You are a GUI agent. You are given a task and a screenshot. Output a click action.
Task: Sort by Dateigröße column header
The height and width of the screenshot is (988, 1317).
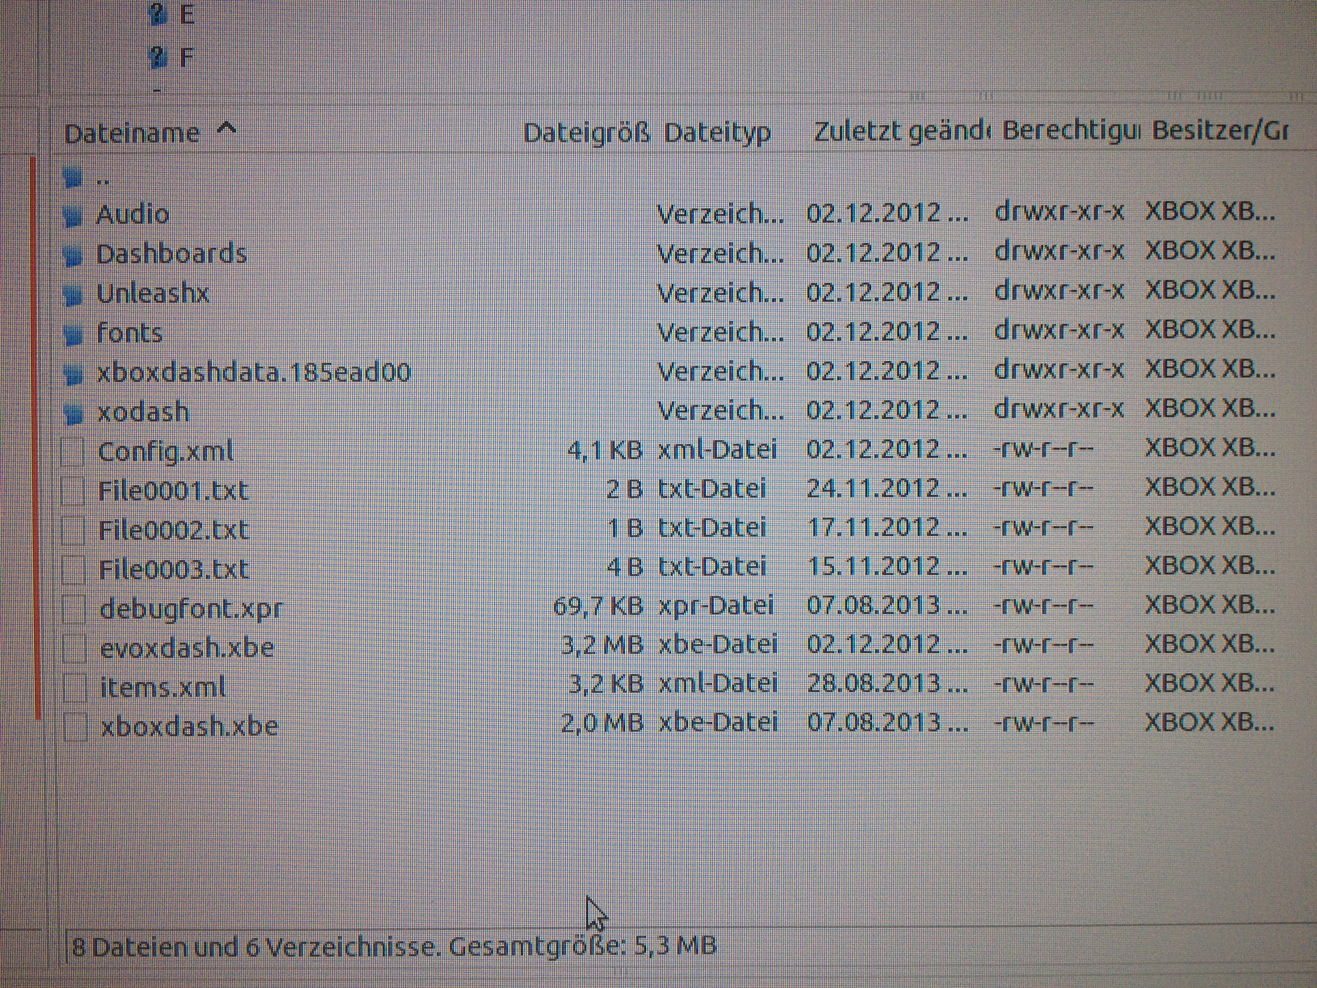586,133
